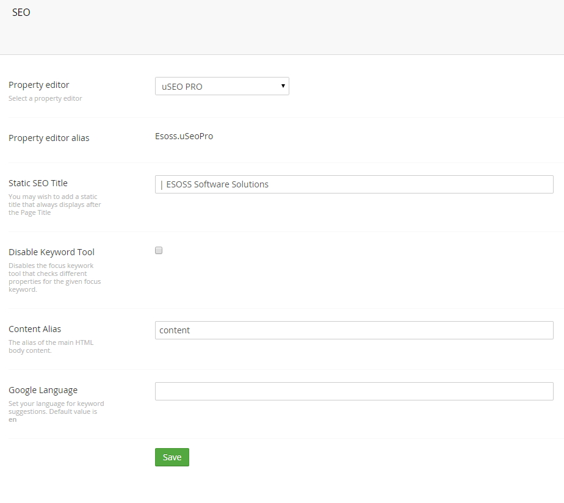Select the empty Google Language field

pyautogui.click(x=354, y=391)
